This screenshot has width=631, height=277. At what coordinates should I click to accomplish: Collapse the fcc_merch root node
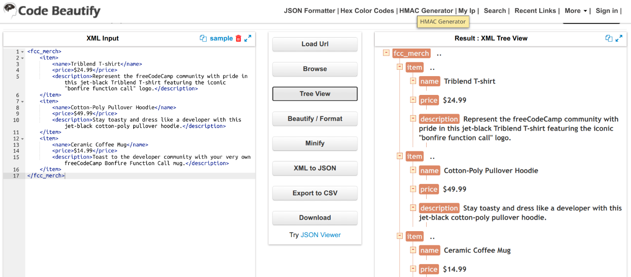386,53
